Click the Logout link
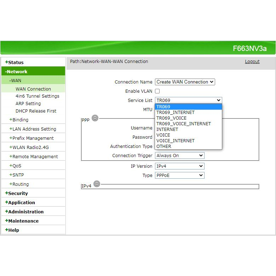The width and height of the screenshot is (276, 276). coord(252,62)
